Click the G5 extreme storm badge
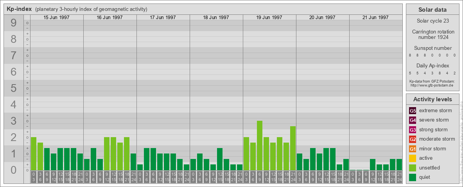Image resolution: width=463 pixels, height=187 pixels. click(413, 111)
